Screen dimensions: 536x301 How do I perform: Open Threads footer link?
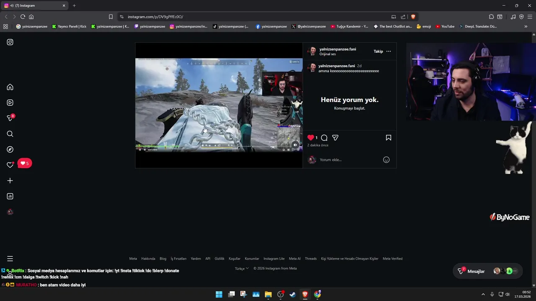[x=311, y=259]
